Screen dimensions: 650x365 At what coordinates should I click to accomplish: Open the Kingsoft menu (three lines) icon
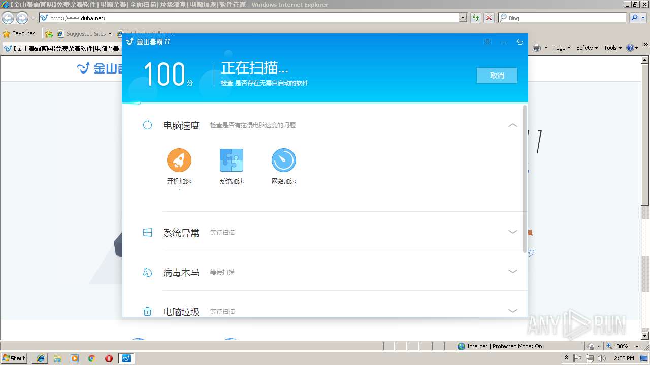[x=487, y=42]
